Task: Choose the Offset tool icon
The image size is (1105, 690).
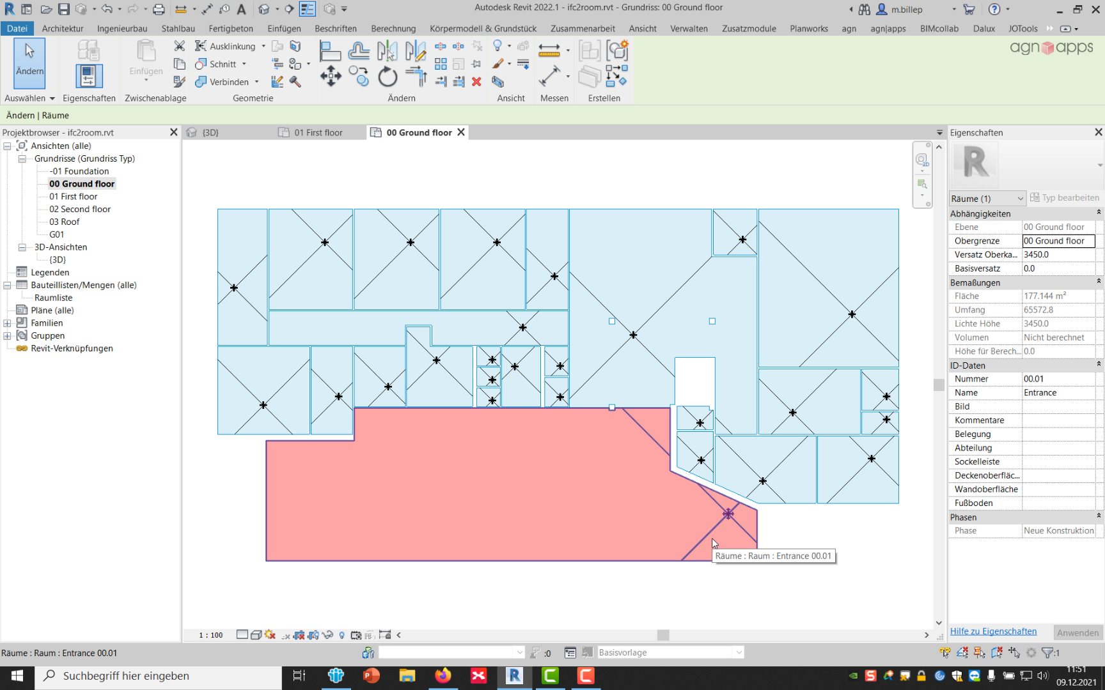Action: click(x=359, y=50)
